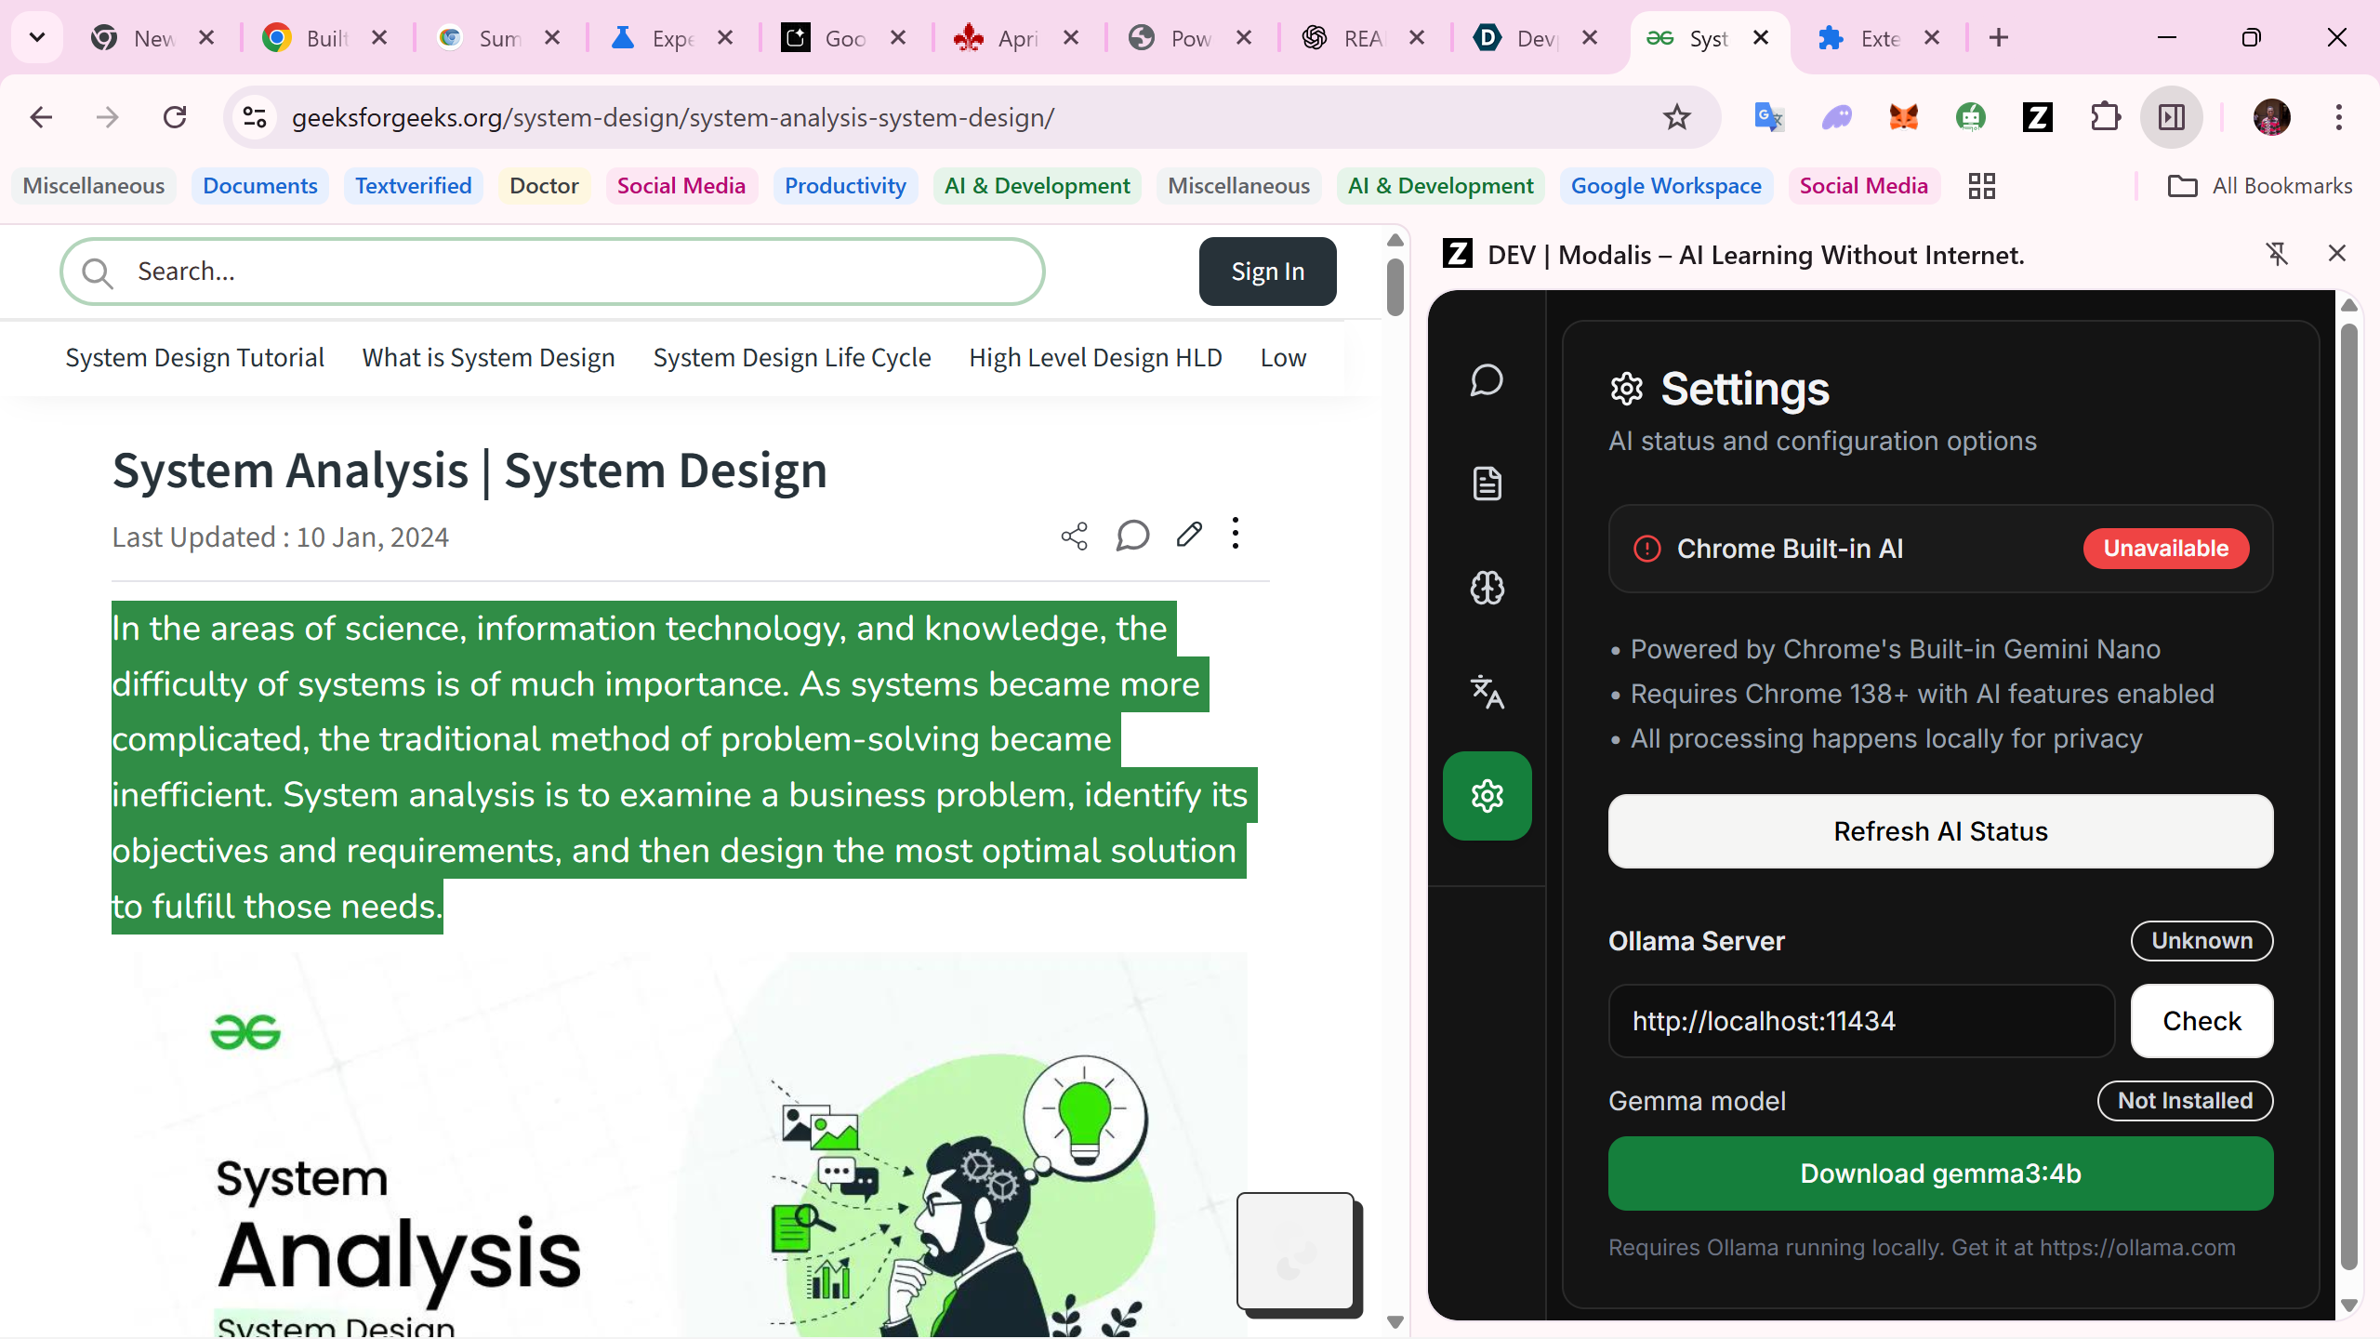Image resolution: width=2380 pixels, height=1339 pixels.
Task: Open the Extensions puzzle icon in toolbar
Action: coord(2105,118)
